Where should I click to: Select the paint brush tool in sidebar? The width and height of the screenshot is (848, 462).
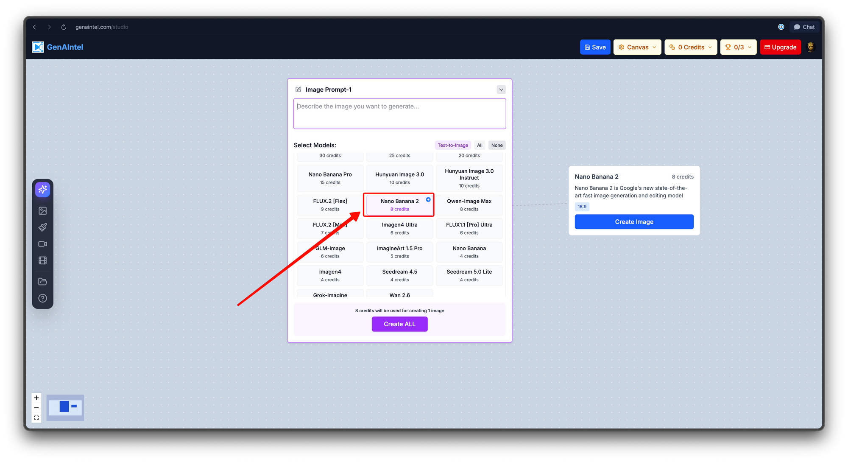pos(42,227)
